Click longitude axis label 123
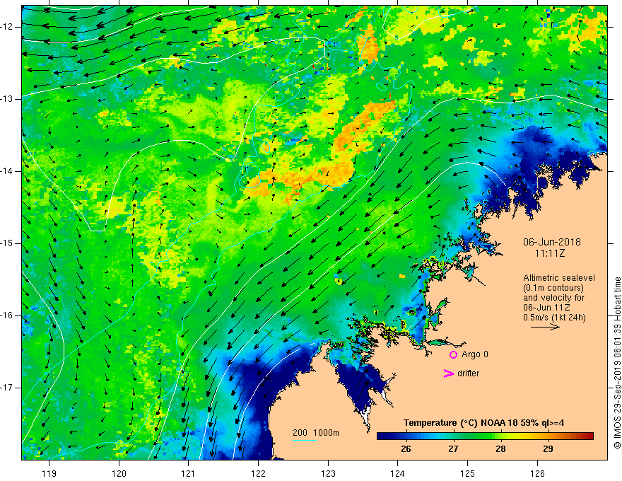 (328, 473)
